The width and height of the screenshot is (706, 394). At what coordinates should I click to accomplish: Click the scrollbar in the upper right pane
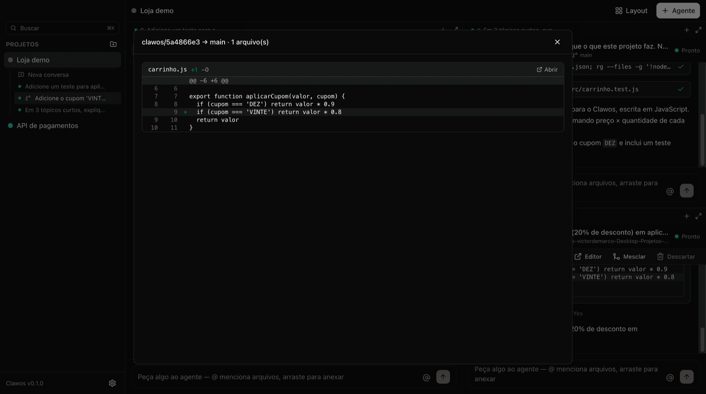click(x=702, y=139)
